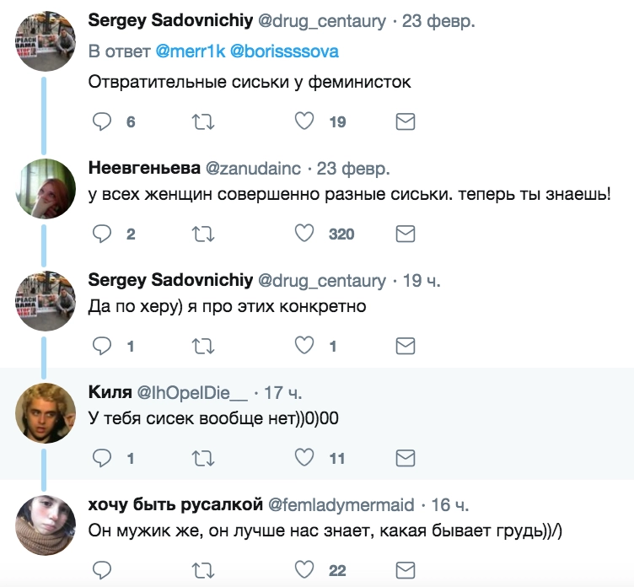Screen dimensions: 634x587
Task: Reply to Неевгеньева's tweet
Action: click(x=102, y=234)
